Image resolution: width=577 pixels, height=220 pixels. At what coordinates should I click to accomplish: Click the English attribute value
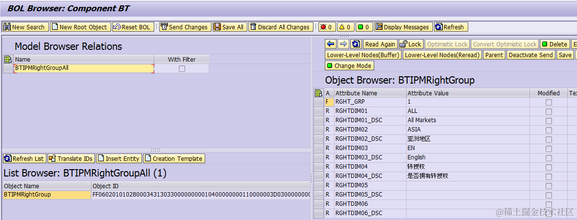coord(468,157)
